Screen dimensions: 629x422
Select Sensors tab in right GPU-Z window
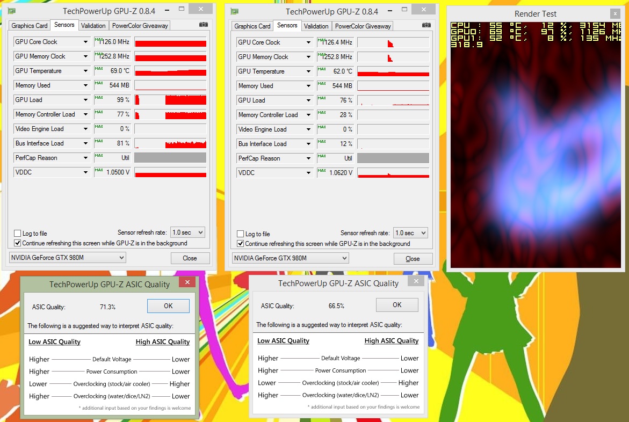point(287,25)
